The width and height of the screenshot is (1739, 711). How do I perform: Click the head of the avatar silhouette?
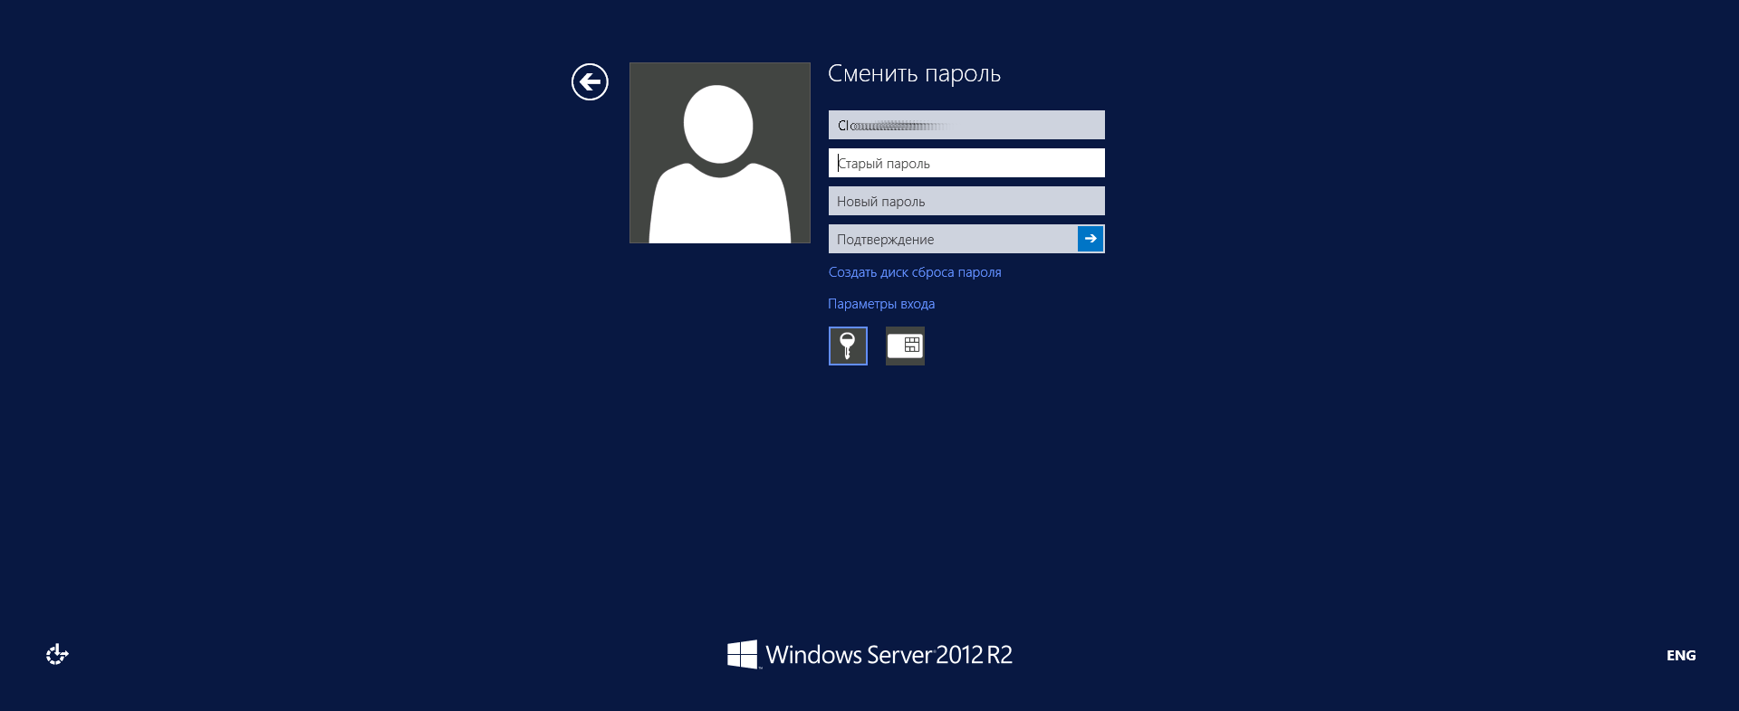click(x=718, y=124)
